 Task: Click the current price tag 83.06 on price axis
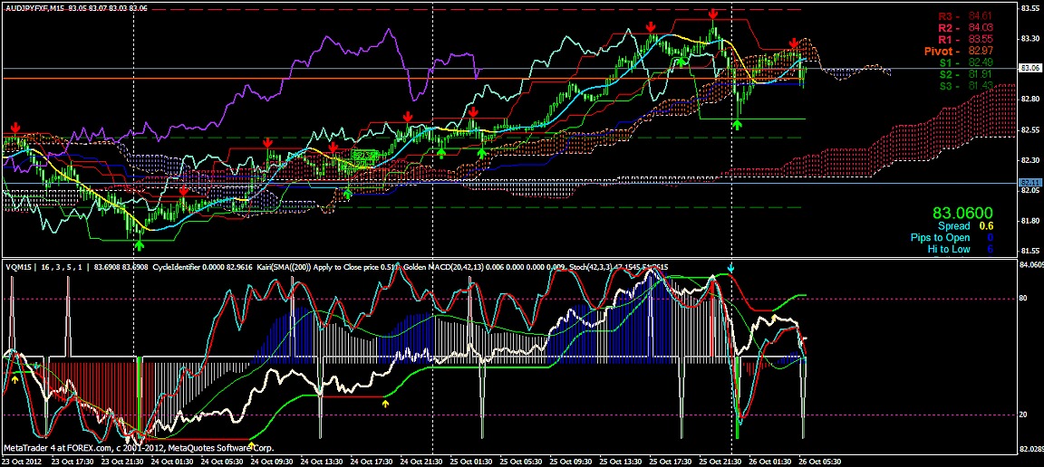tap(1029, 69)
